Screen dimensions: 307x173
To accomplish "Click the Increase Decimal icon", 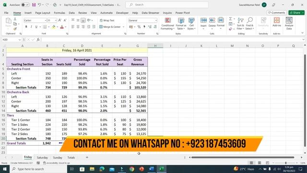I will coord(150,27).
